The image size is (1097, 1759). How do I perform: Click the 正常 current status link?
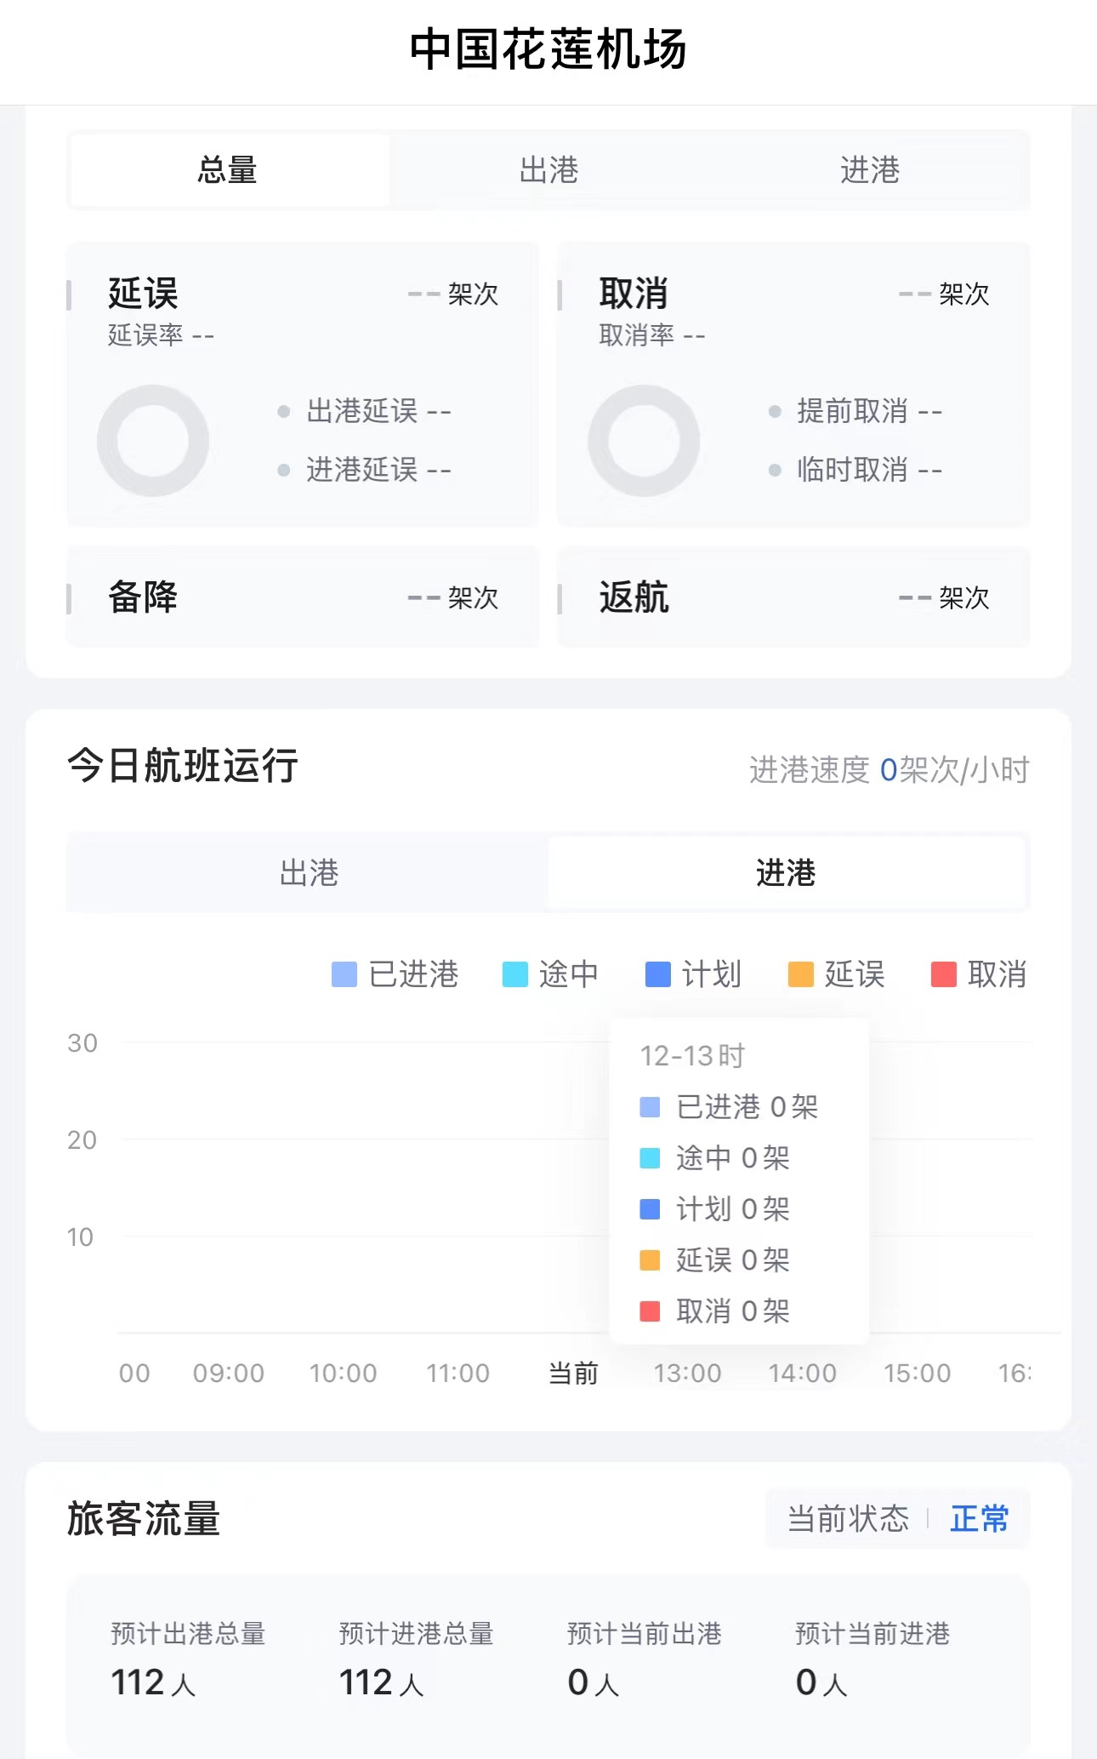(x=979, y=1519)
